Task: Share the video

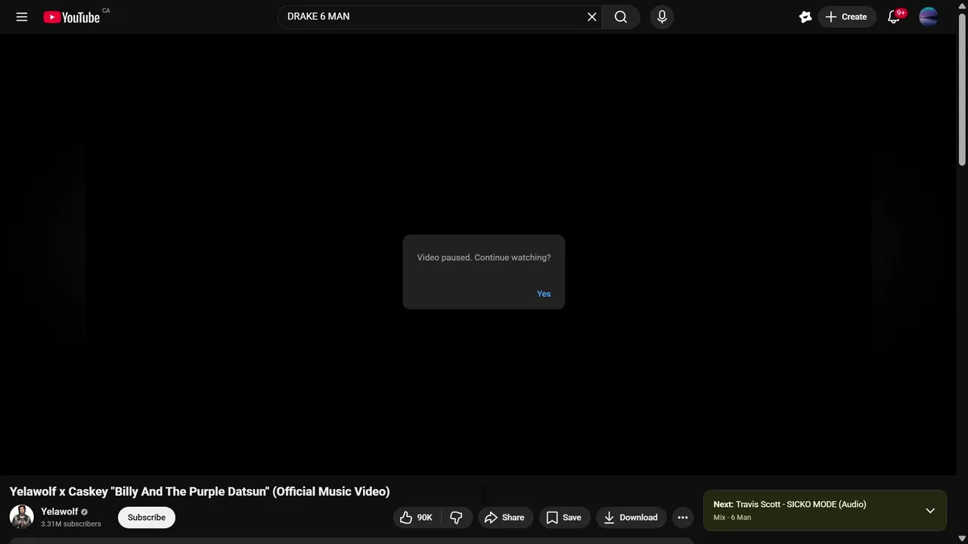Action: pos(505,518)
